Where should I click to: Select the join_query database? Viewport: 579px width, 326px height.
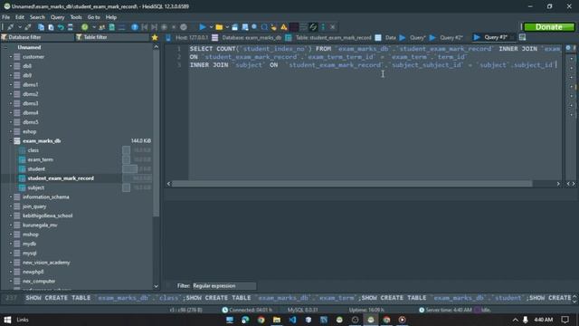[34, 206]
